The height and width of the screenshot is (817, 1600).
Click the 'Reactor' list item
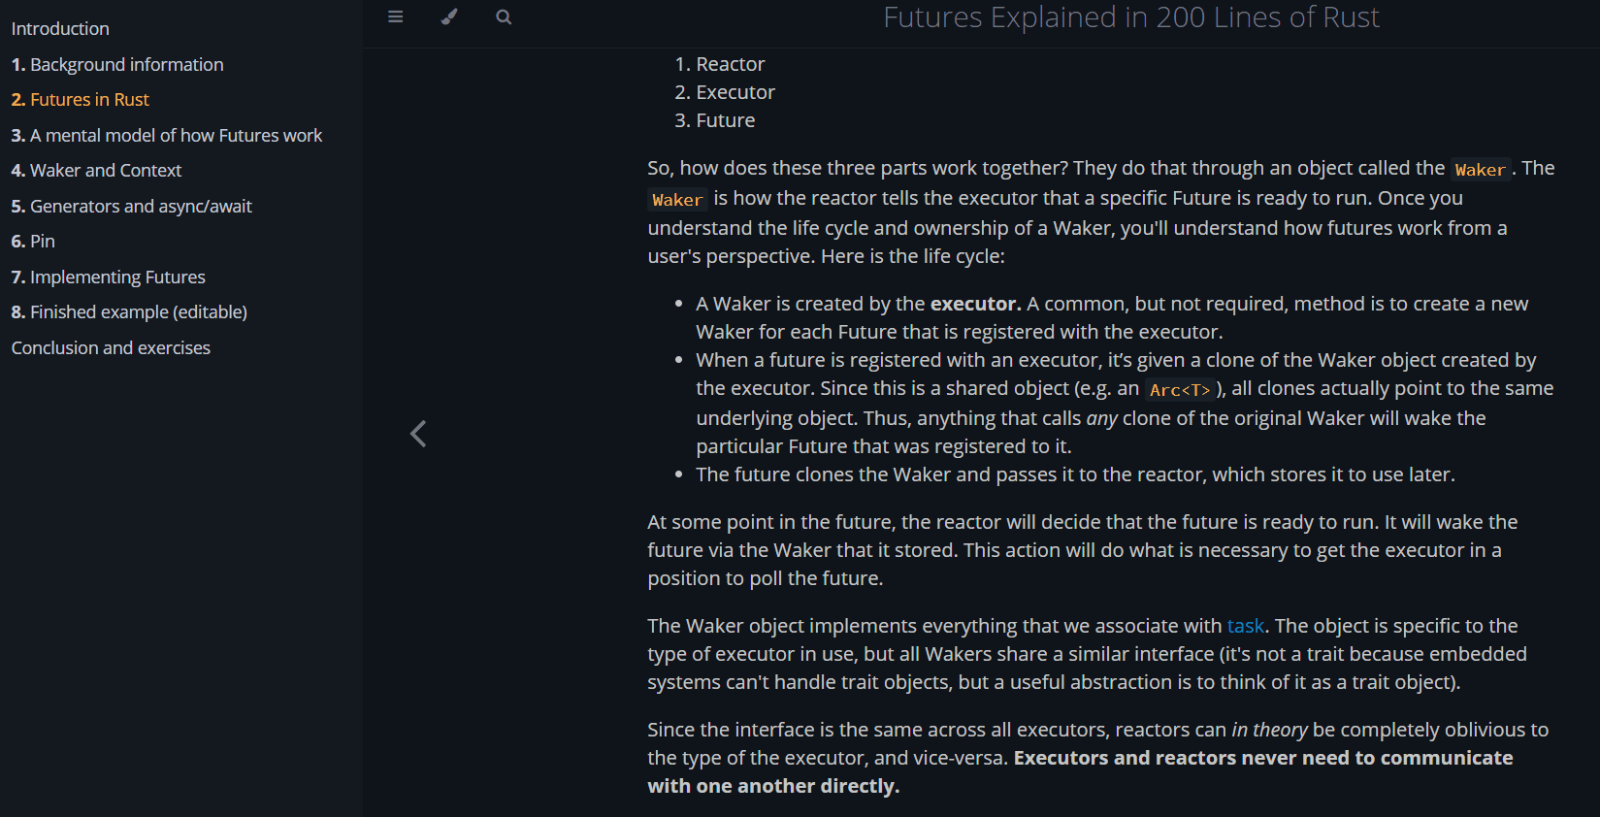pos(730,64)
